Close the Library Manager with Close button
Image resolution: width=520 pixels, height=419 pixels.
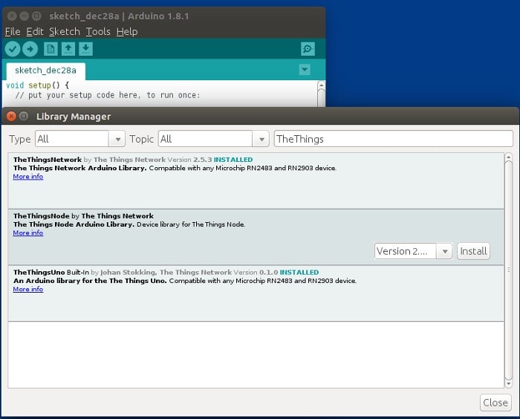(495, 403)
